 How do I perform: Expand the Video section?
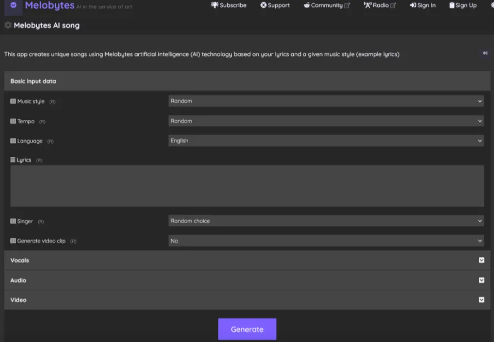coord(247,300)
